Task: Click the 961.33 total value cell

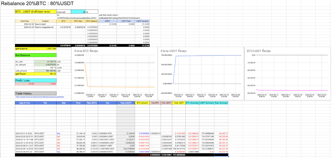Action: coord(45,74)
